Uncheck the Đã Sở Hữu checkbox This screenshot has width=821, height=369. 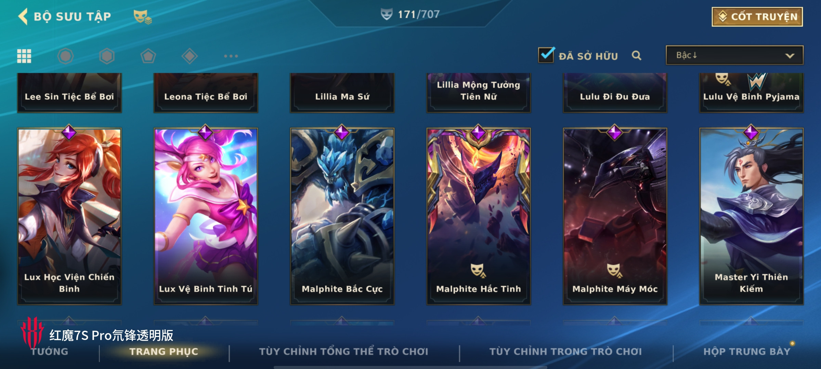pos(546,55)
